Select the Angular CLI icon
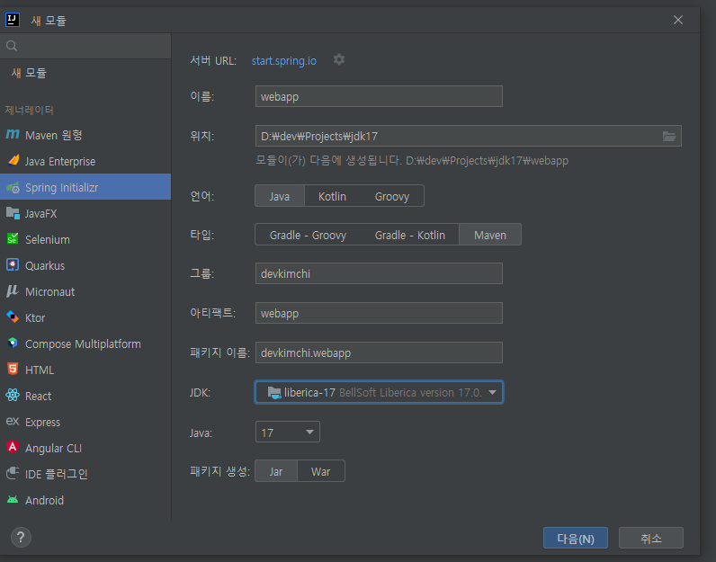The width and height of the screenshot is (716, 562). point(13,448)
